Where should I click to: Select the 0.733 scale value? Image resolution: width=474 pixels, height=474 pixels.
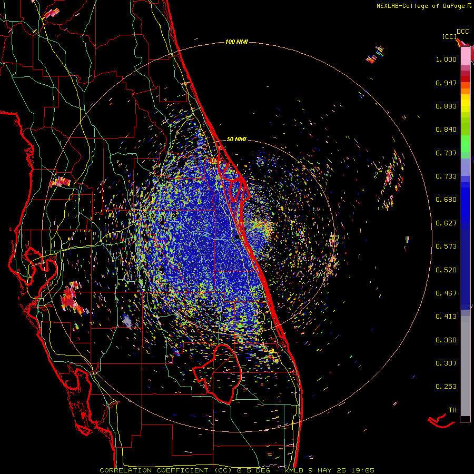click(446, 176)
